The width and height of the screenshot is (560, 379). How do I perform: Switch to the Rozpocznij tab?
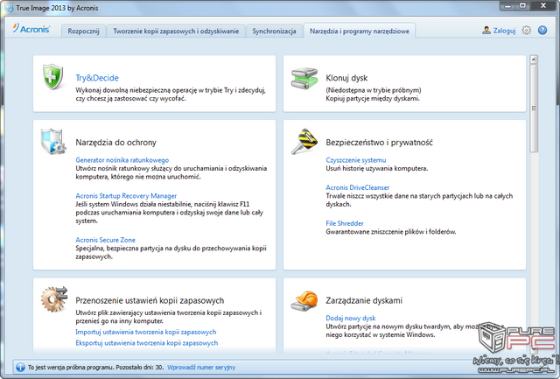point(84,32)
